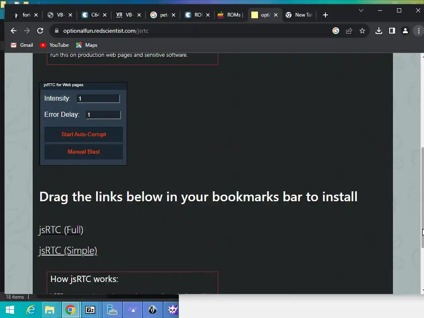Switch to the C64 tab

coord(91,15)
